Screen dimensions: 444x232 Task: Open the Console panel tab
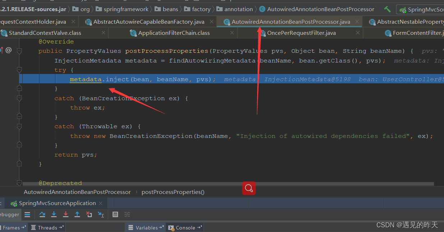185,228
